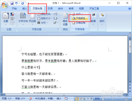This screenshot has height=101, width=132.
Task: Open the Office button menu
Action: click(x=5, y=5)
